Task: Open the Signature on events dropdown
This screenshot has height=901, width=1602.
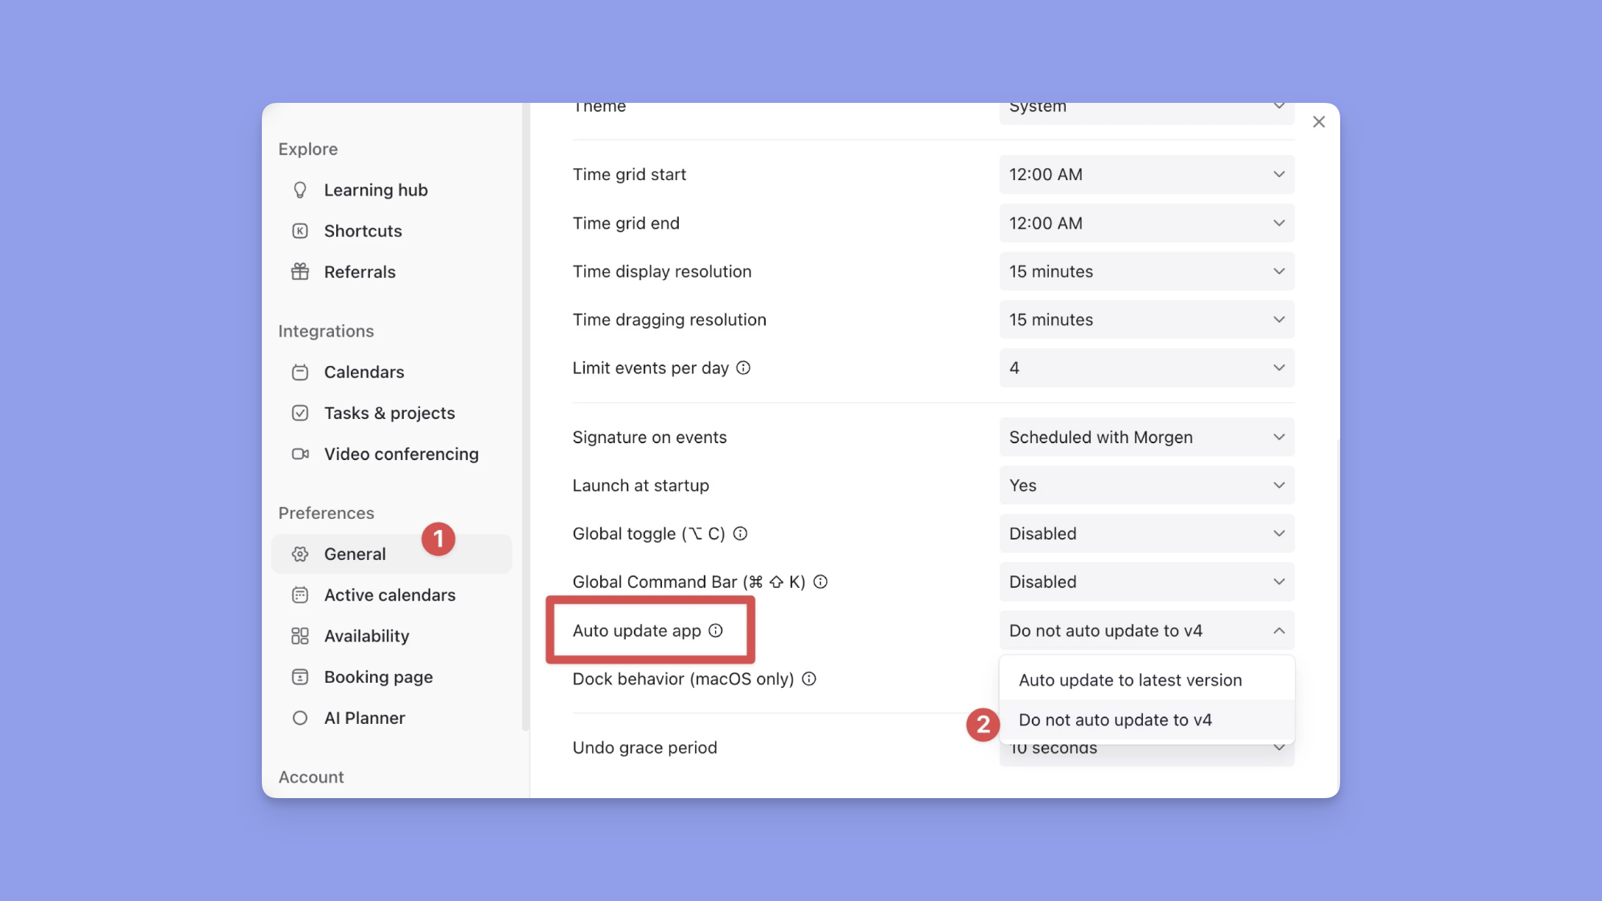Action: tap(1146, 437)
